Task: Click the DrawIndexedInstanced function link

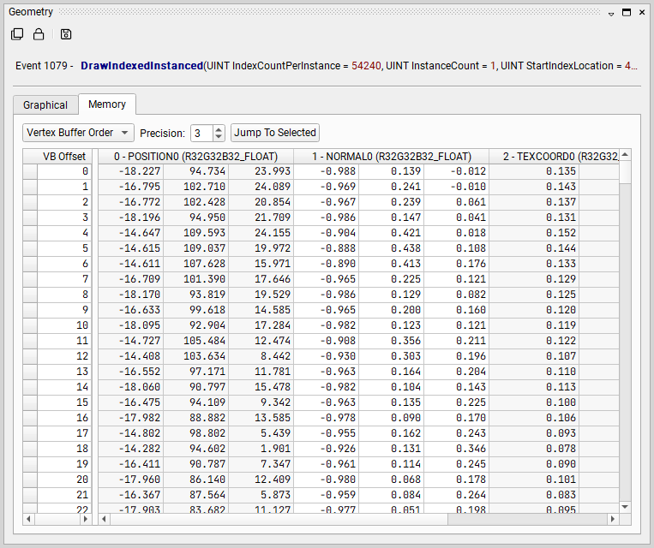Action: pos(141,66)
